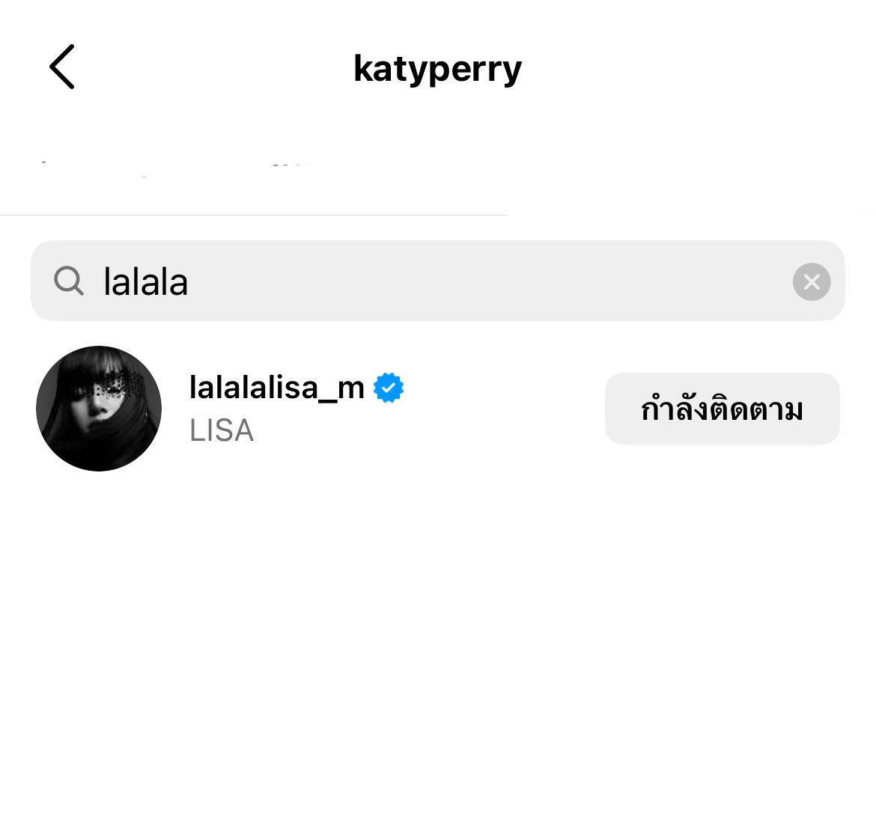Click the magnifying glass search icon

[x=69, y=281]
